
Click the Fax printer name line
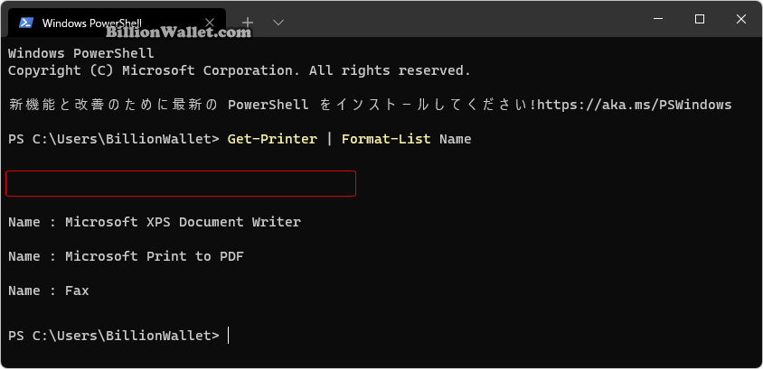click(49, 291)
